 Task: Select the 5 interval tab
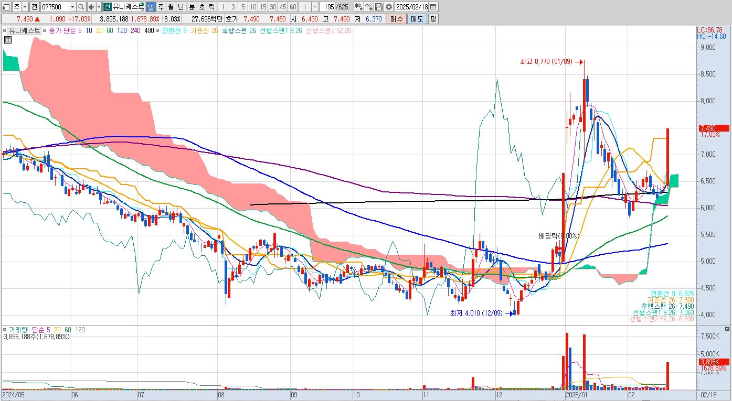243,7
